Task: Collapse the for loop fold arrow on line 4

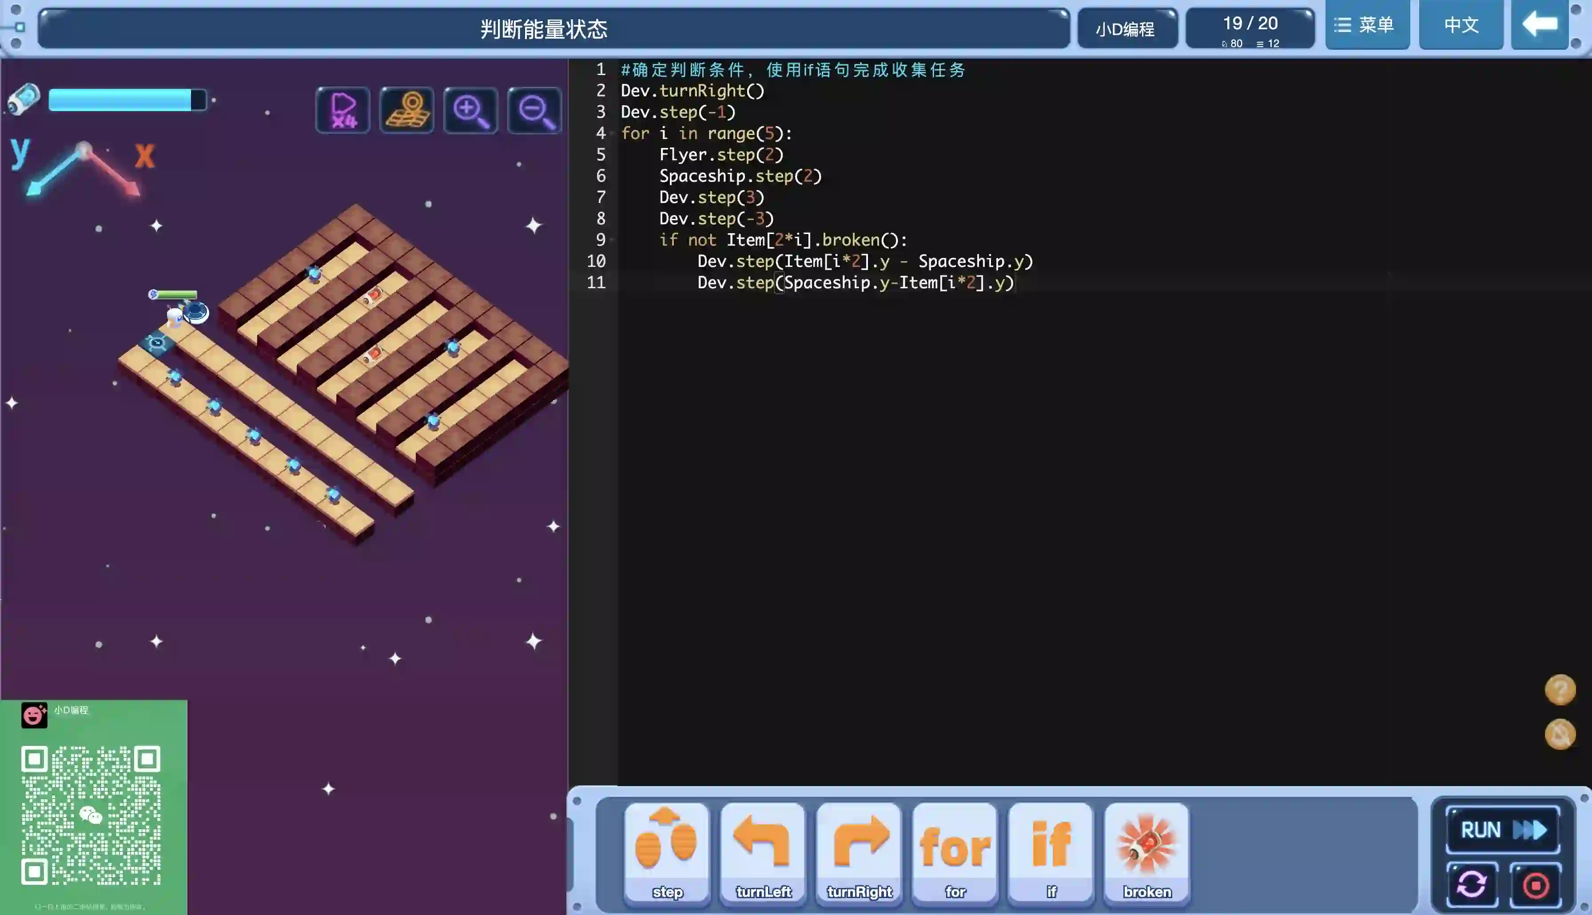Action: click(612, 134)
